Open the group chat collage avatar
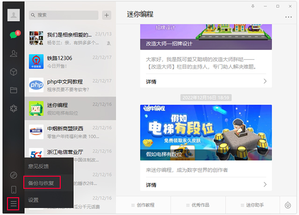 click(36, 38)
